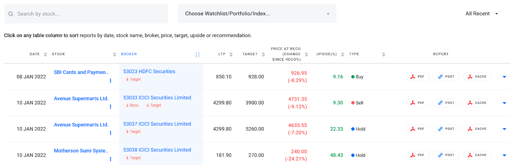Expand the SBI Cards row details arrow
This screenshot has height=165, width=515.
504,77
